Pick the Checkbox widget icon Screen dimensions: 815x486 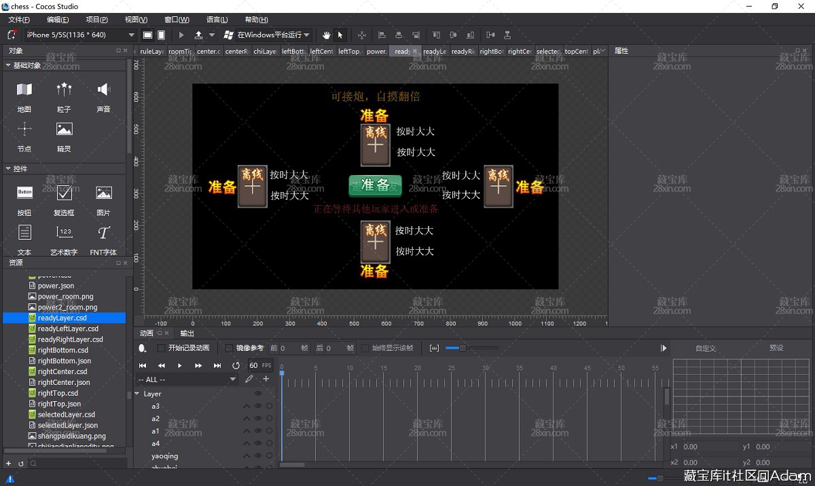pos(64,200)
